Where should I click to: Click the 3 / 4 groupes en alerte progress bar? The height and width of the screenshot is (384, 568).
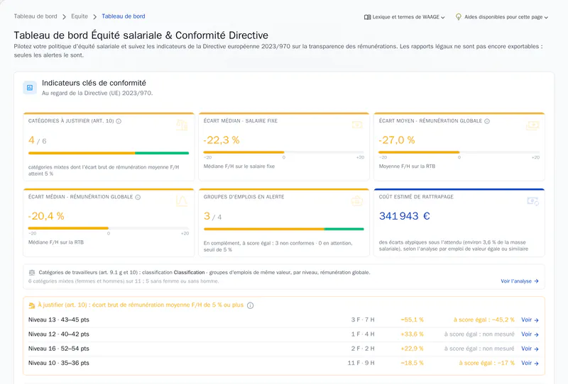283,229
